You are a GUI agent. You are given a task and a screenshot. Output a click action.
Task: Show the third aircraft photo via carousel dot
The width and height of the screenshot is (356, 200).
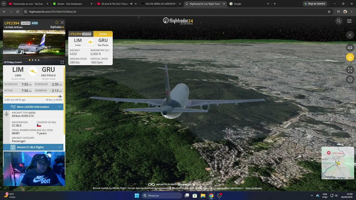click(36, 60)
